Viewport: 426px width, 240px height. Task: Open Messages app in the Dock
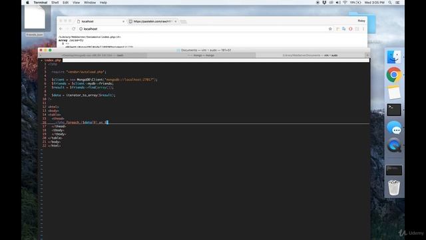tap(394, 127)
